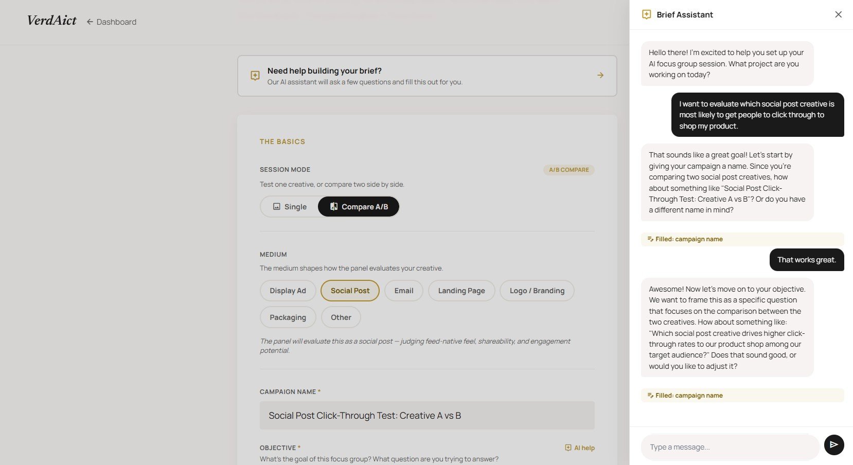Click the assistant's 'Awesome! Now let's move on' message

(x=727, y=328)
